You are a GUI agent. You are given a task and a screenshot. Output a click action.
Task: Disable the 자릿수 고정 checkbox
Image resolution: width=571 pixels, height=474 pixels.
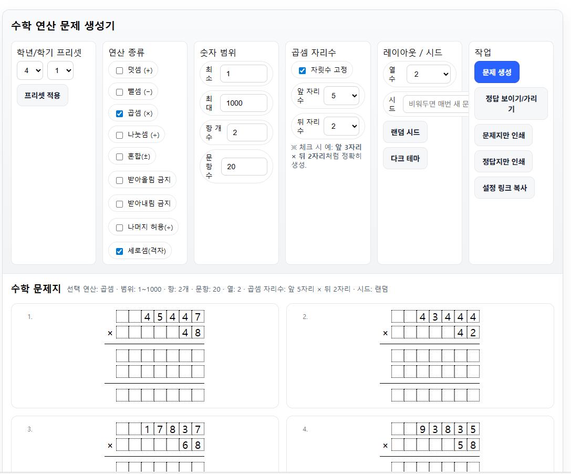pos(302,71)
